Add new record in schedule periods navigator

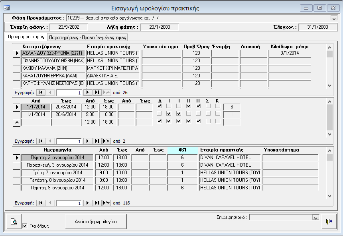[106, 141]
